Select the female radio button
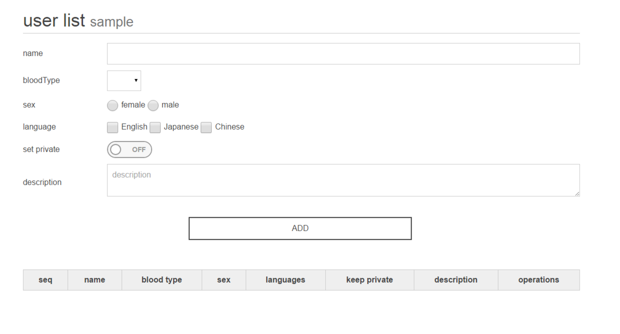 [x=113, y=105]
